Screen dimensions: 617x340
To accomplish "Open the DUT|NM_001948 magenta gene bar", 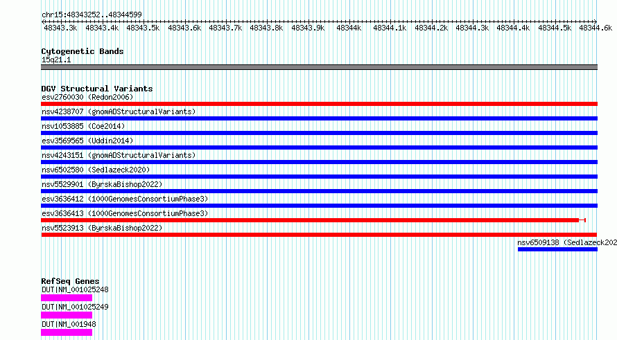I will (67, 332).
